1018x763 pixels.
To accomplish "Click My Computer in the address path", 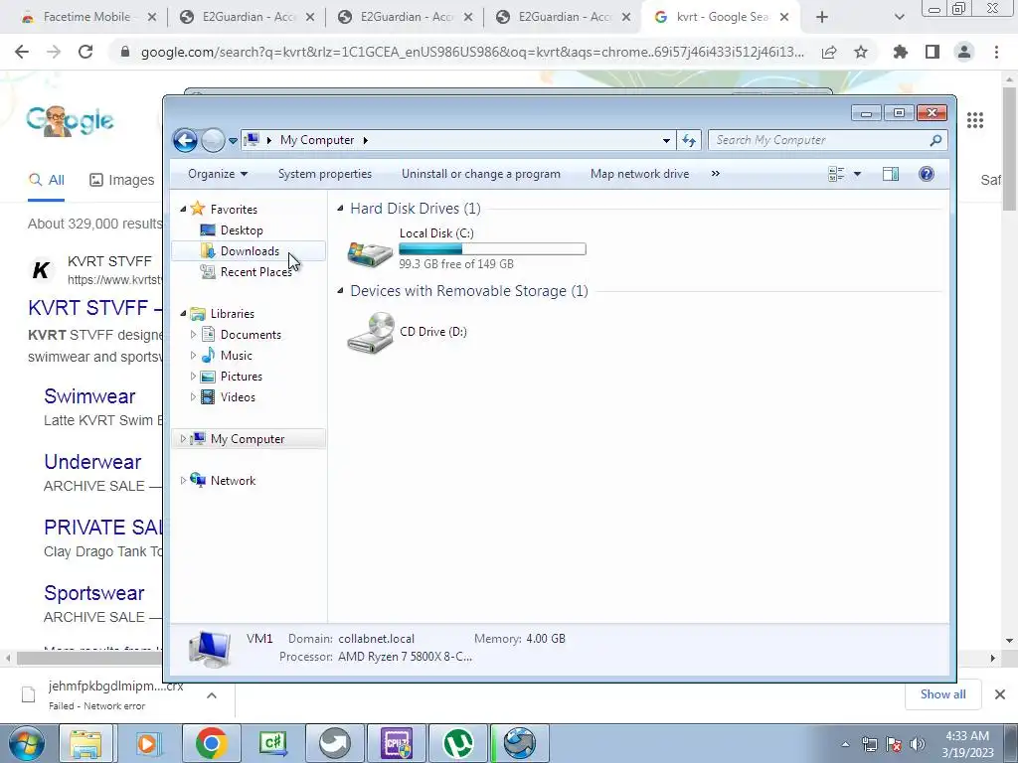I will pos(317,140).
